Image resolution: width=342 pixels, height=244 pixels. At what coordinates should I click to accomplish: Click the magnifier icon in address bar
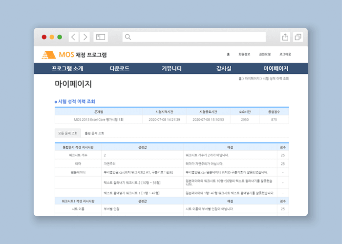point(128,37)
